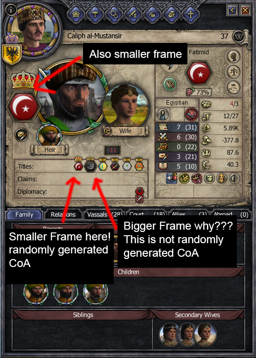This screenshot has width=256, height=358.
Task: Click the green religion book icon
Action: point(170,84)
